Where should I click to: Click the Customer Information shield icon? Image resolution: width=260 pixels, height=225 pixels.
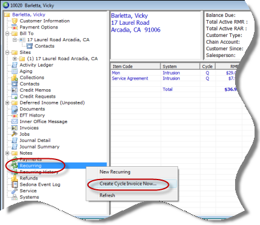[x=15, y=21]
